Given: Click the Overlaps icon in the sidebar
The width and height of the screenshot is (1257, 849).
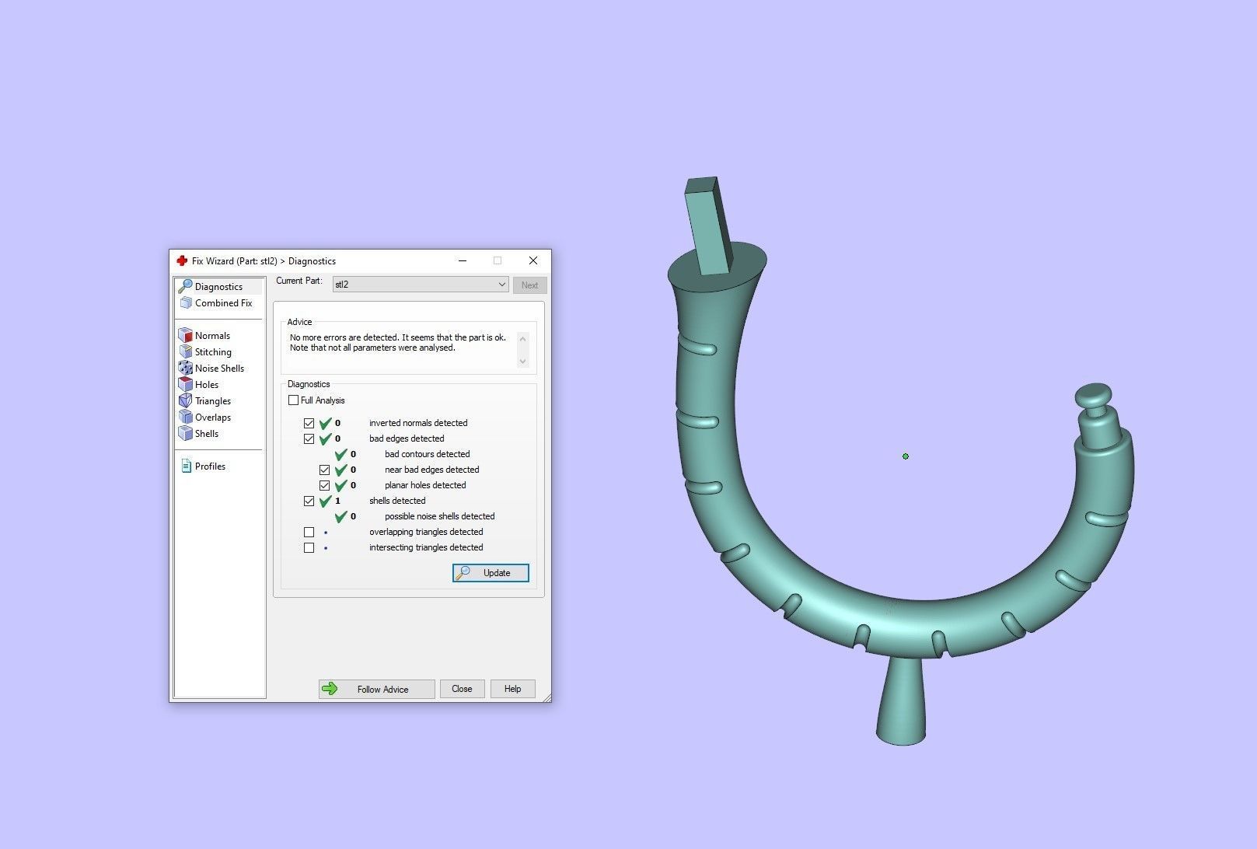Looking at the screenshot, I should click(x=185, y=417).
